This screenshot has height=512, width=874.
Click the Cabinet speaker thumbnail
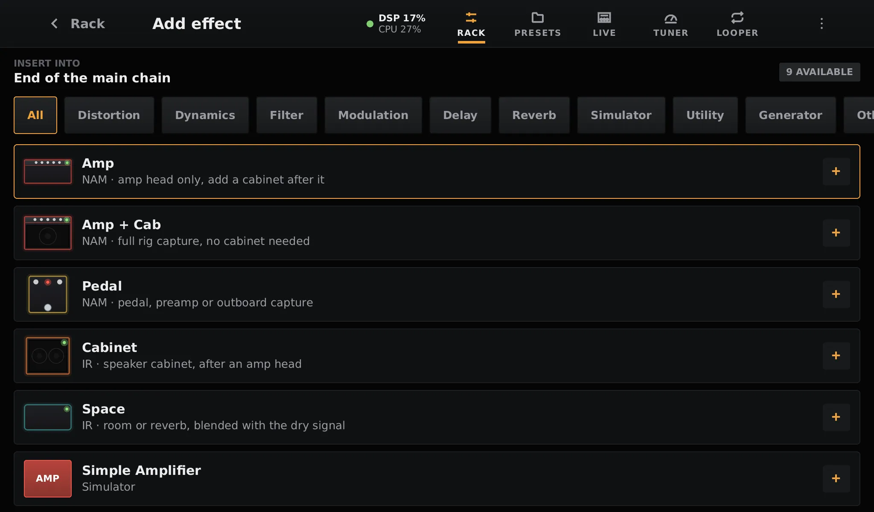48,356
